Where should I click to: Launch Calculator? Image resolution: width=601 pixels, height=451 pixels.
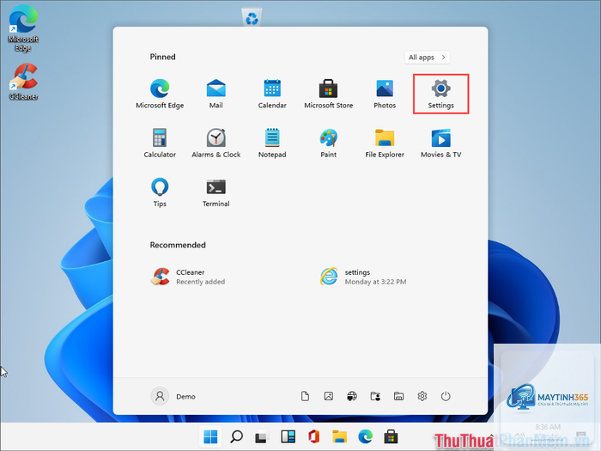[160, 143]
